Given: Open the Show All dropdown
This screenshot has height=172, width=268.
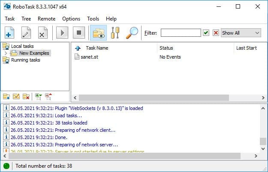Looking at the screenshot, I should 241,33.
